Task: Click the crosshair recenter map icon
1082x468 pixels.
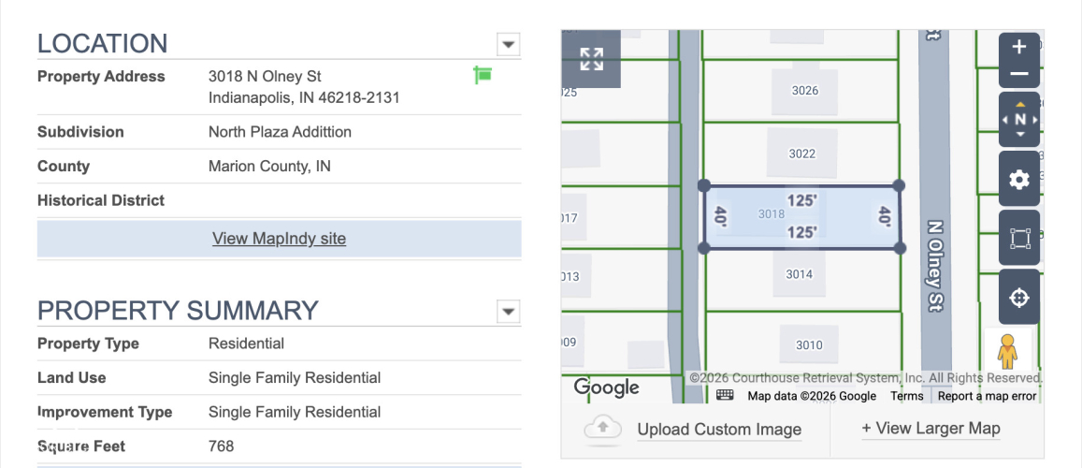Action: [x=1019, y=298]
